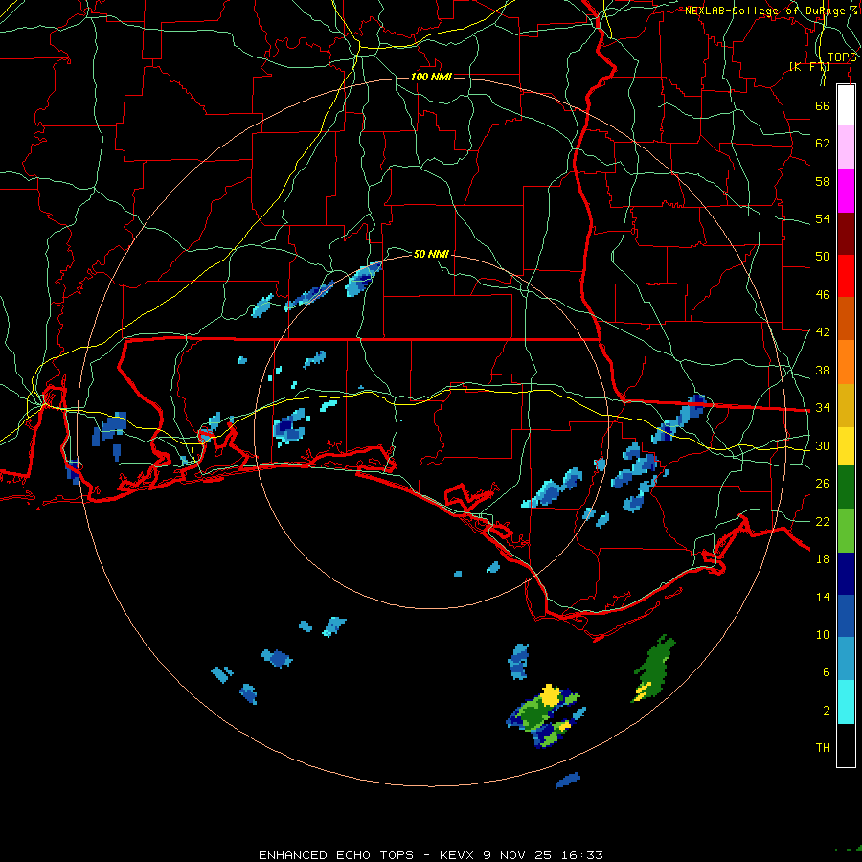Click the '10' legend value
Image resolution: width=862 pixels, height=862 pixels.
click(823, 634)
